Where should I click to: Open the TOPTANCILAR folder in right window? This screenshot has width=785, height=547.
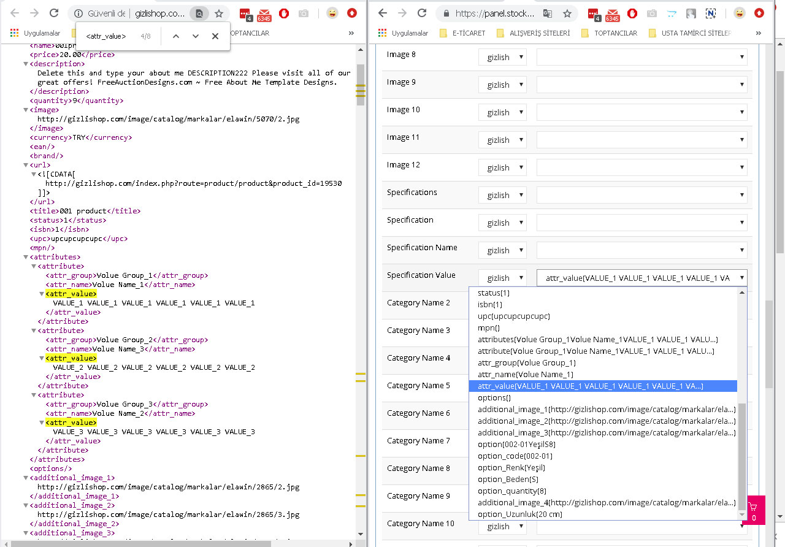pyautogui.click(x=610, y=33)
